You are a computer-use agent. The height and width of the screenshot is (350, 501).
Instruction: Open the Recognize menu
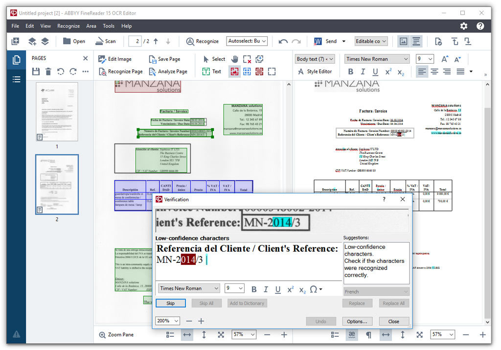(68, 26)
